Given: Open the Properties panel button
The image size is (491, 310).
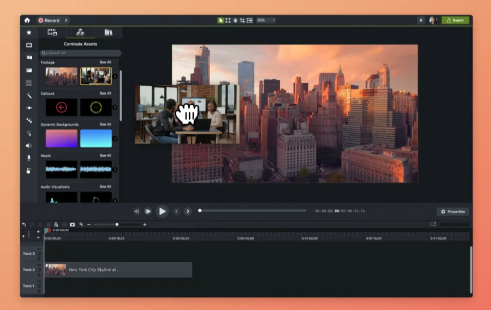Looking at the screenshot, I should (x=453, y=211).
